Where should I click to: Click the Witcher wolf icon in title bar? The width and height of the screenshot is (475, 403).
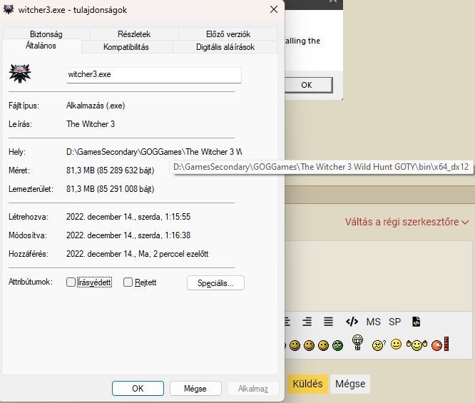(9, 9)
